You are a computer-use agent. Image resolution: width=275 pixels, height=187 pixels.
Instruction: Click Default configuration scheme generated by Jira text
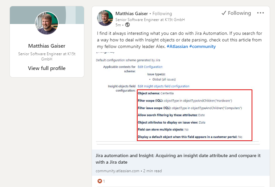pos(128,60)
